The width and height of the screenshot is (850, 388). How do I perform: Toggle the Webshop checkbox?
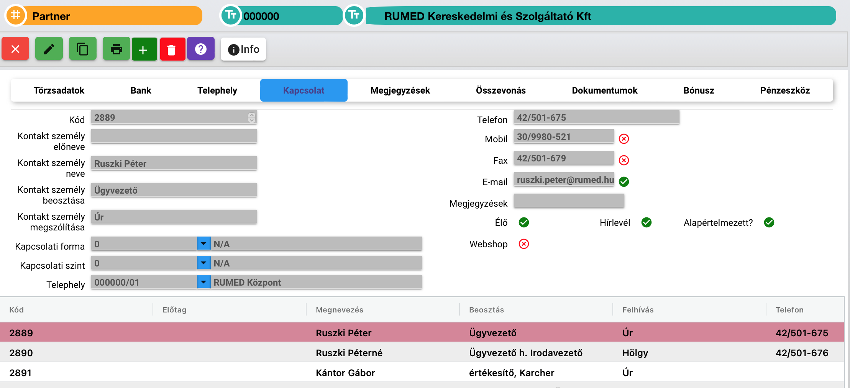[x=524, y=244]
